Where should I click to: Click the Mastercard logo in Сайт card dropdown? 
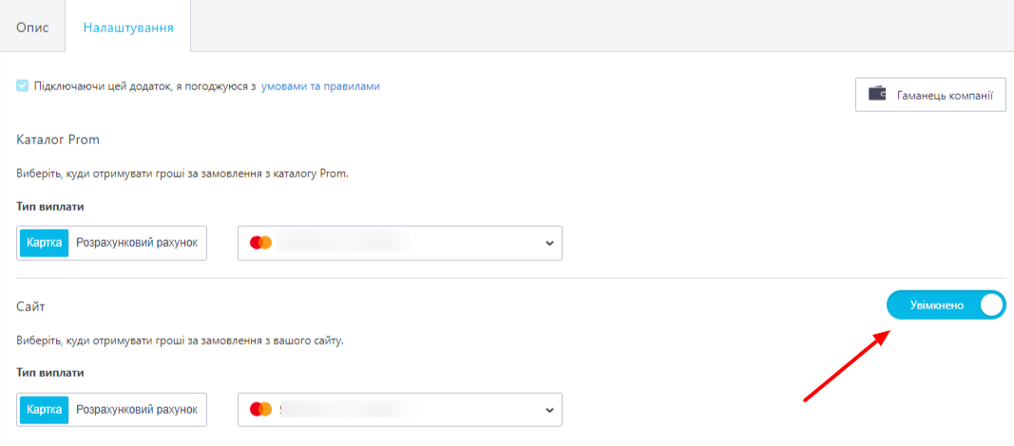(x=260, y=409)
